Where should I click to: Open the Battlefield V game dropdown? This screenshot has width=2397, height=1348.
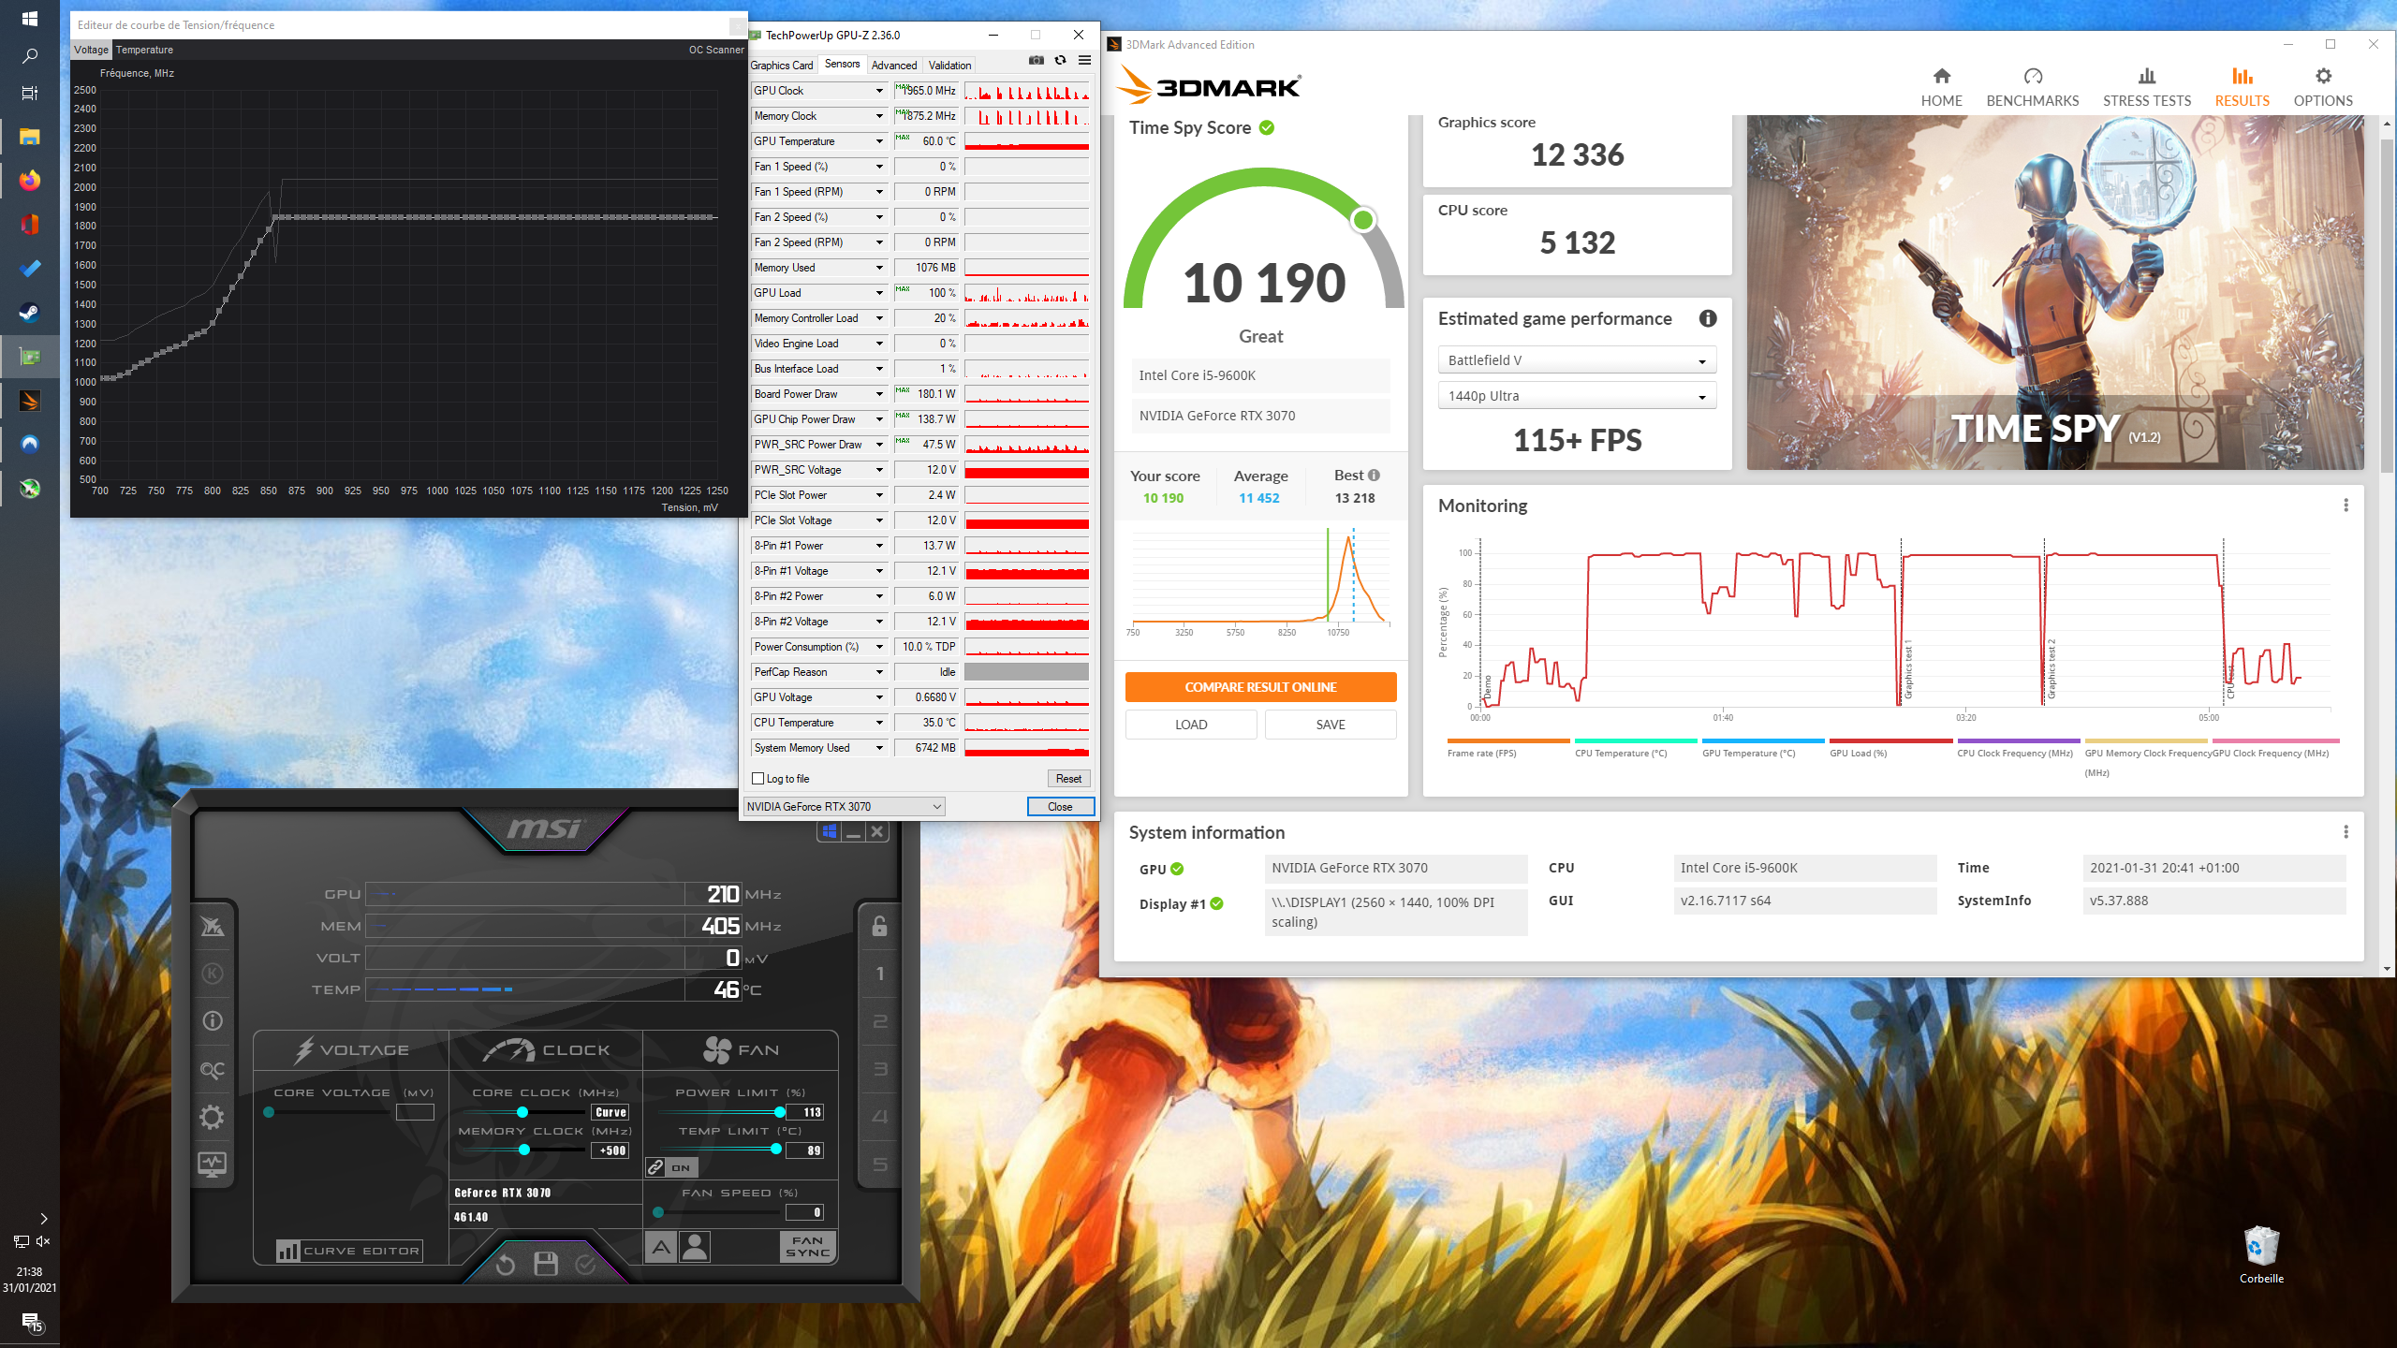click(1577, 360)
